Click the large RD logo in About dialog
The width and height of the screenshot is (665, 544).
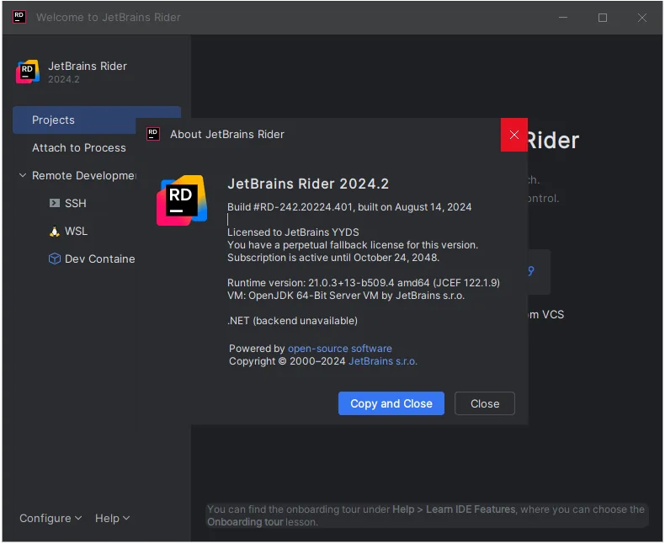182,200
